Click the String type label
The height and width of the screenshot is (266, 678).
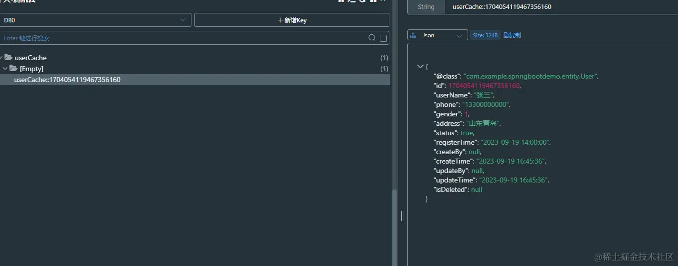click(x=426, y=7)
